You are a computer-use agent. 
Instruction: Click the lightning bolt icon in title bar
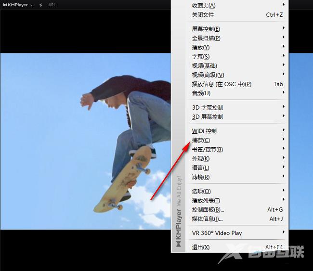coord(40,5)
